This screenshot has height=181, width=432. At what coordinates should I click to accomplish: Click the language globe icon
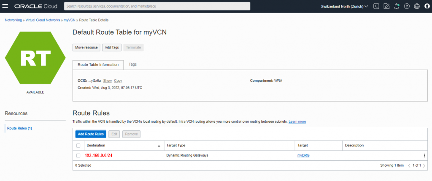[417, 6]
